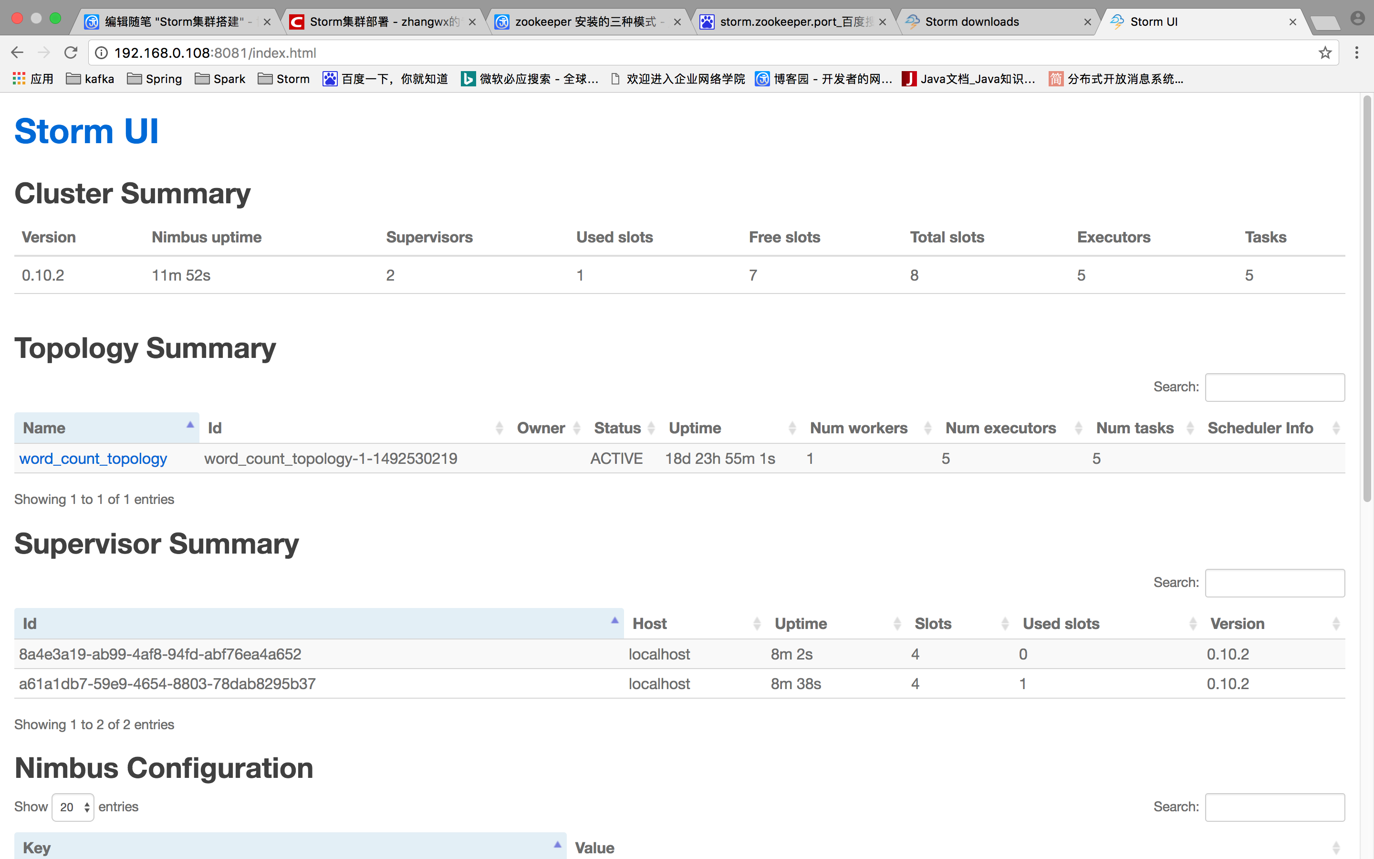Bookmark page with star icon
This screenshot has height=859, width=1374.
coord(1324,53)
